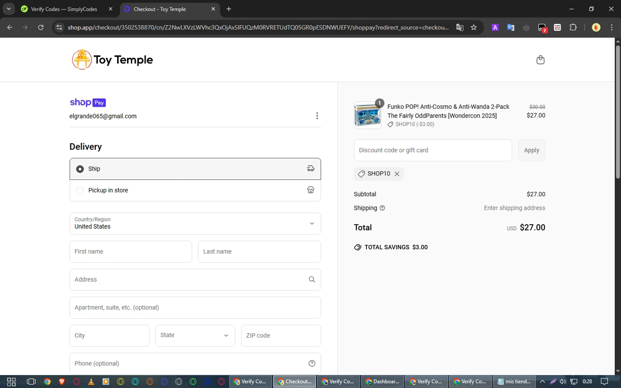Open a new browser tab

(229, 9)
